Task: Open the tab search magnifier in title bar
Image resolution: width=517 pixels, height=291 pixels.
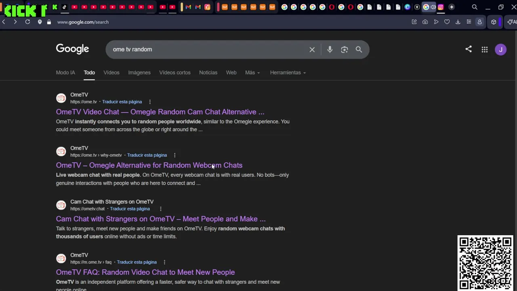Action: point(475,7)
